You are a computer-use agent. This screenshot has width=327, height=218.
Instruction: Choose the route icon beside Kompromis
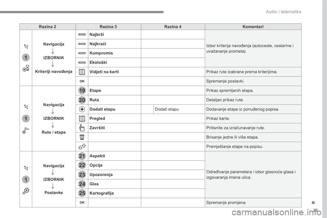[x=82, y=53]
